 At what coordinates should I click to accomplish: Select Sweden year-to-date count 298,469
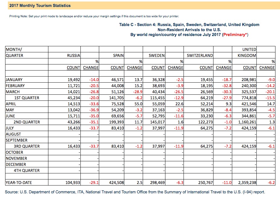[x=157, y=183]
